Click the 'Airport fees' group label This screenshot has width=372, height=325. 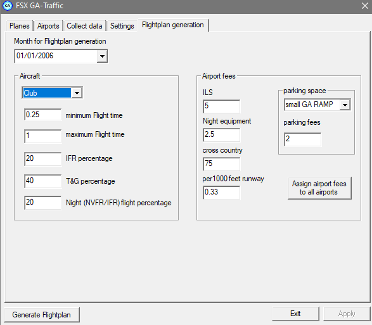tap(219, 76)
